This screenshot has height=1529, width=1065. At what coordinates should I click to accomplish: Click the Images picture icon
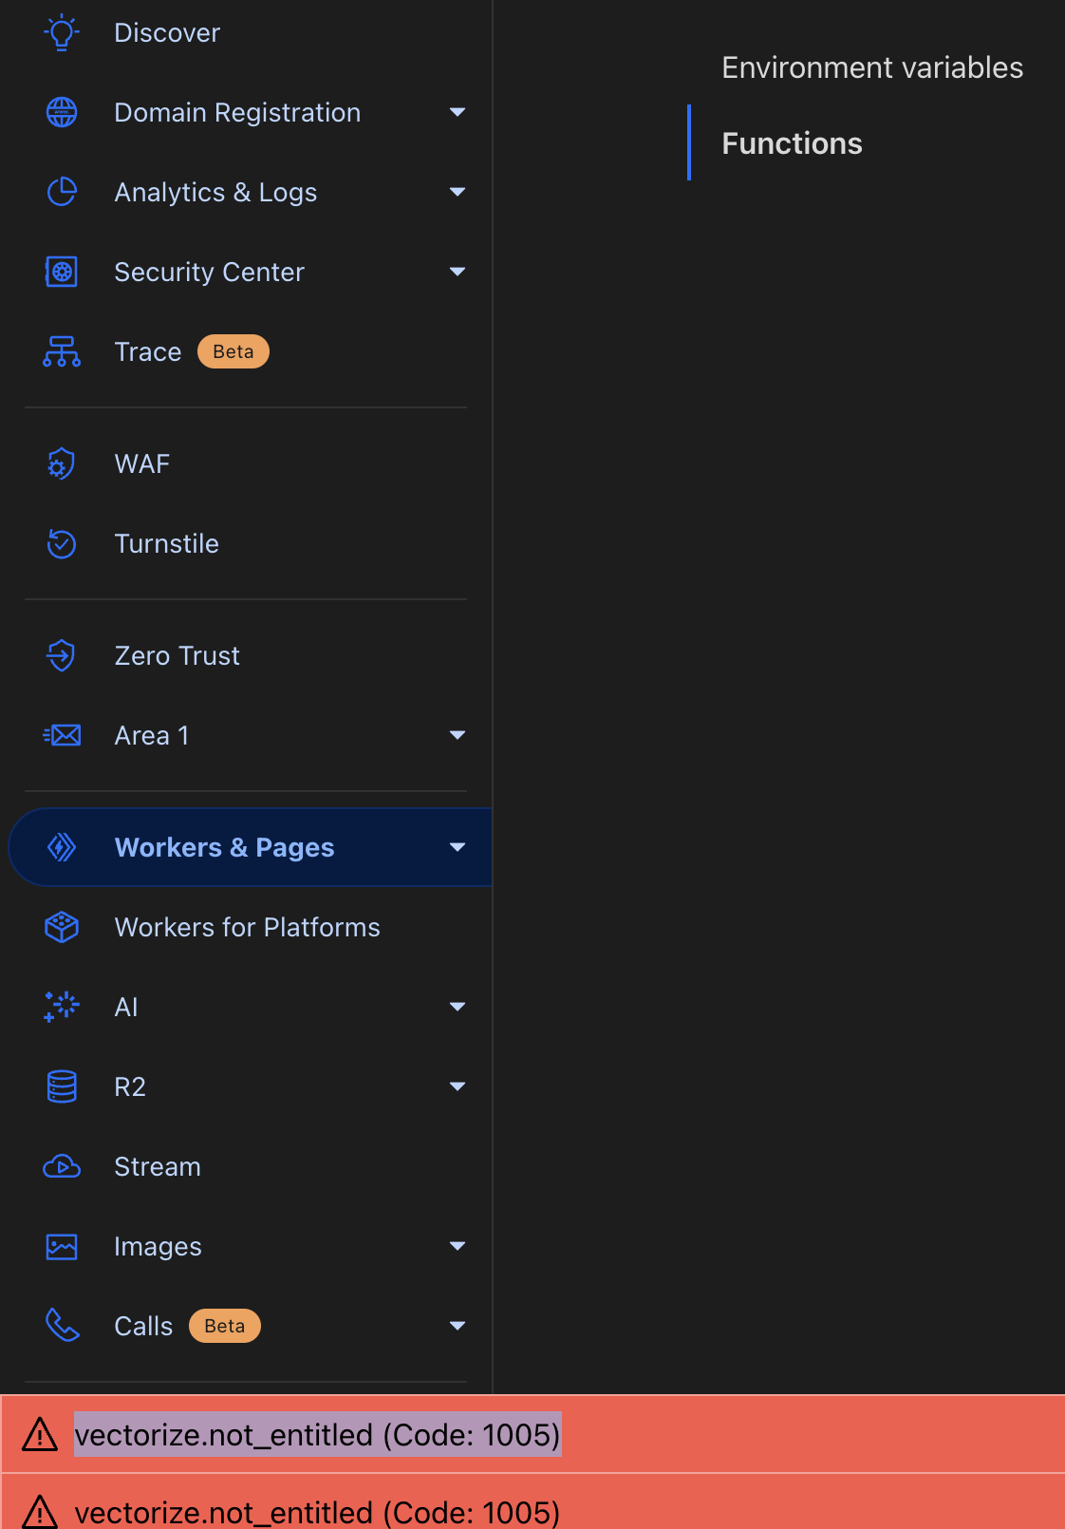(x=60, y=1246)
